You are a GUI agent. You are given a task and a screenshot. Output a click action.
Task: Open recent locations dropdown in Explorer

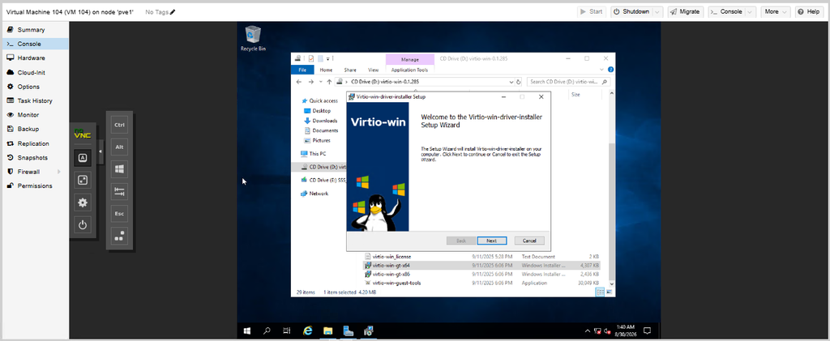point(321,82)
